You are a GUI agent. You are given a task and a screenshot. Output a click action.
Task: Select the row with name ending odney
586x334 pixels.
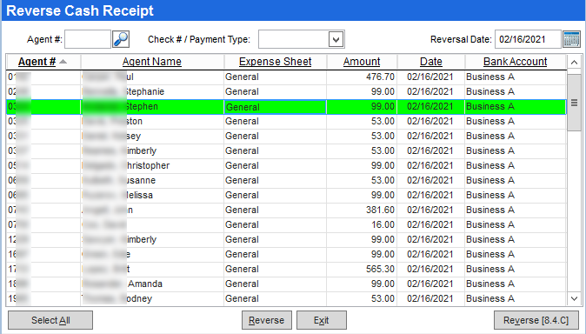click(286, 299)
